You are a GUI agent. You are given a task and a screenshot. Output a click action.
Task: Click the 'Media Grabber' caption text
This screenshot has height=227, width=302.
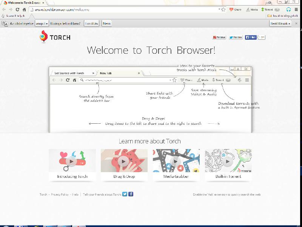(176, 176)
